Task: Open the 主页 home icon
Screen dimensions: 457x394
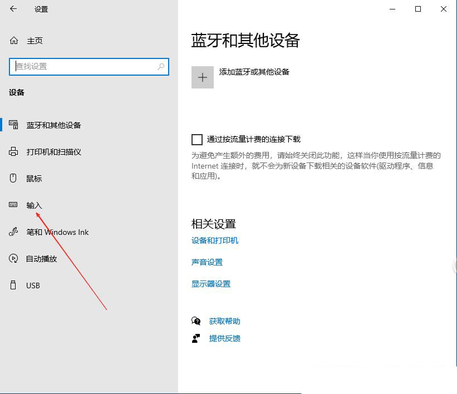Action: 14,41
